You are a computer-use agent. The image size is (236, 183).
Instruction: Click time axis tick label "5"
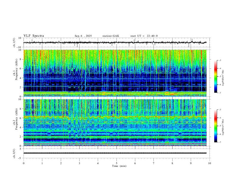tap(117, 163)
